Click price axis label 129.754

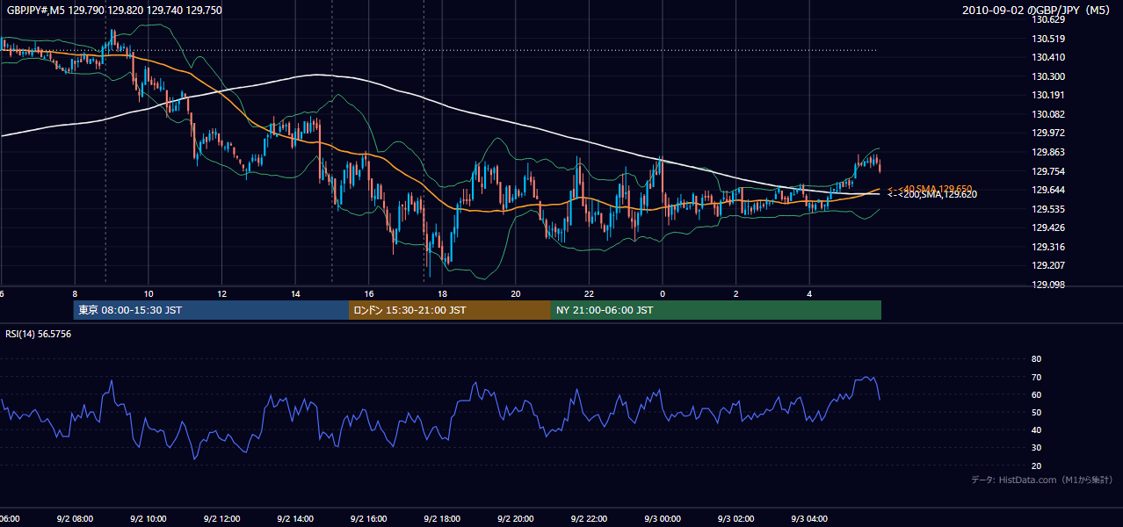[1047, 171]
